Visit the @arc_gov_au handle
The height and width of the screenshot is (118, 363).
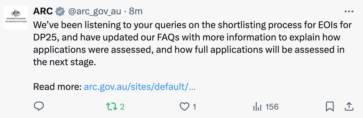pyautogui.click(x=95, y=11)
